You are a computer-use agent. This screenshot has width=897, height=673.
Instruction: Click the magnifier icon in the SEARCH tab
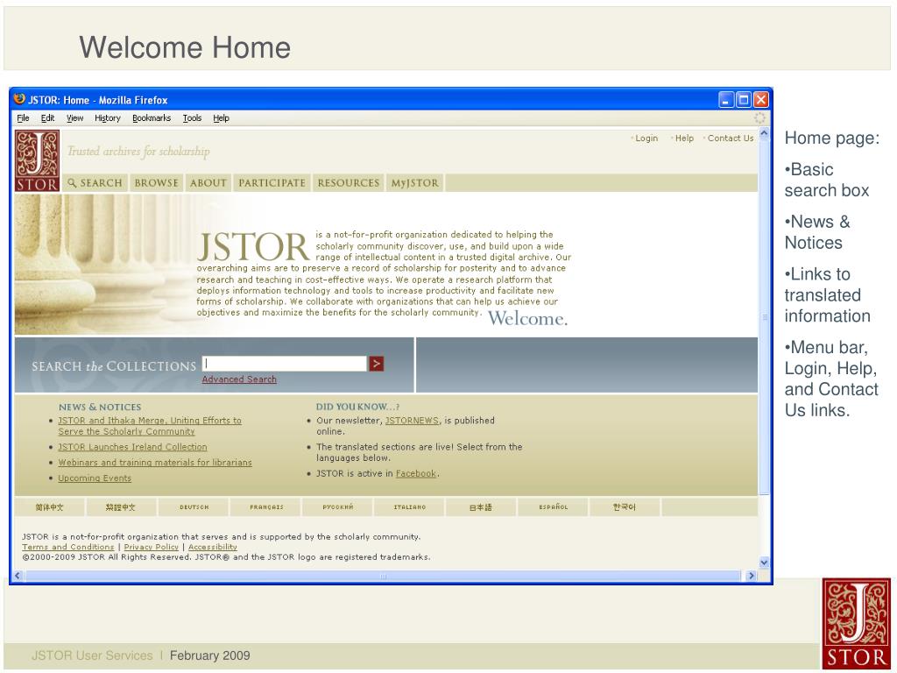72,183
